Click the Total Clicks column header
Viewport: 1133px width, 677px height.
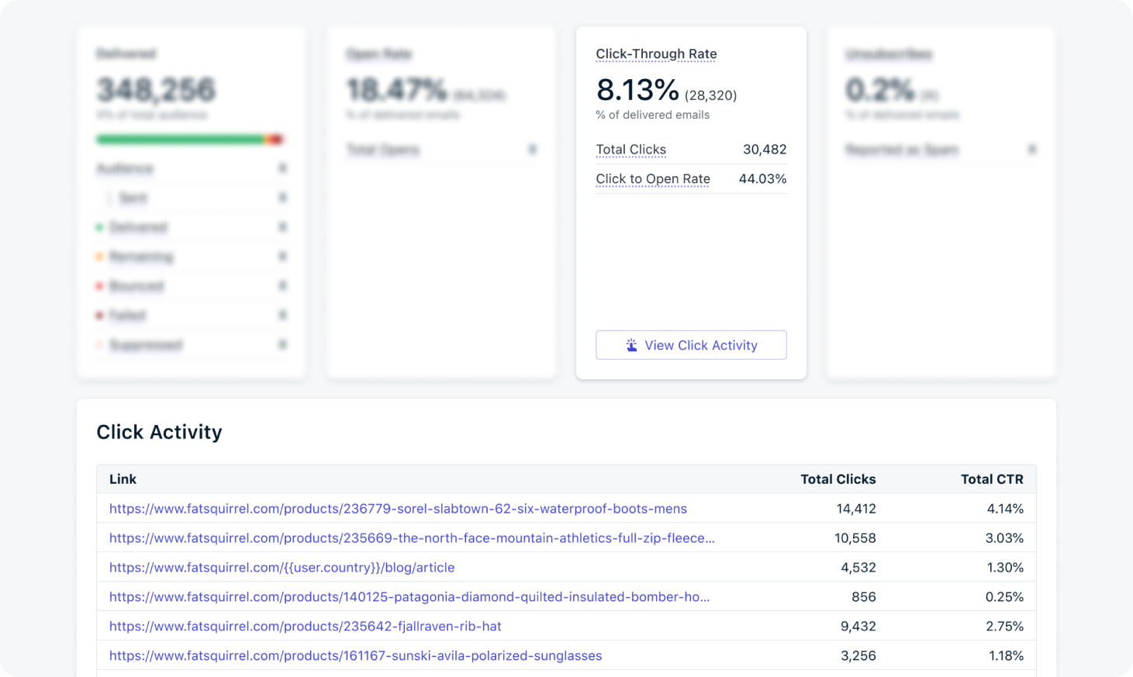coord(838,479)
